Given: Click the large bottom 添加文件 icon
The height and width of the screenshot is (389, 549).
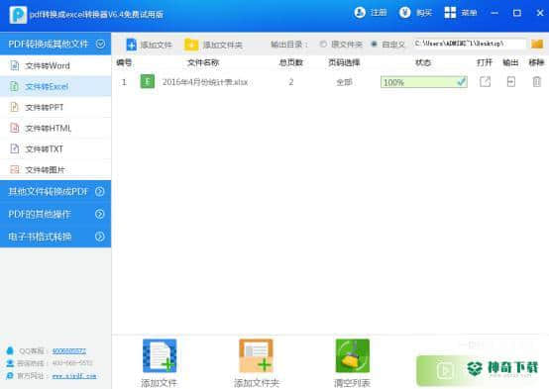Looking at the screenshot, I should click(160, 355).
